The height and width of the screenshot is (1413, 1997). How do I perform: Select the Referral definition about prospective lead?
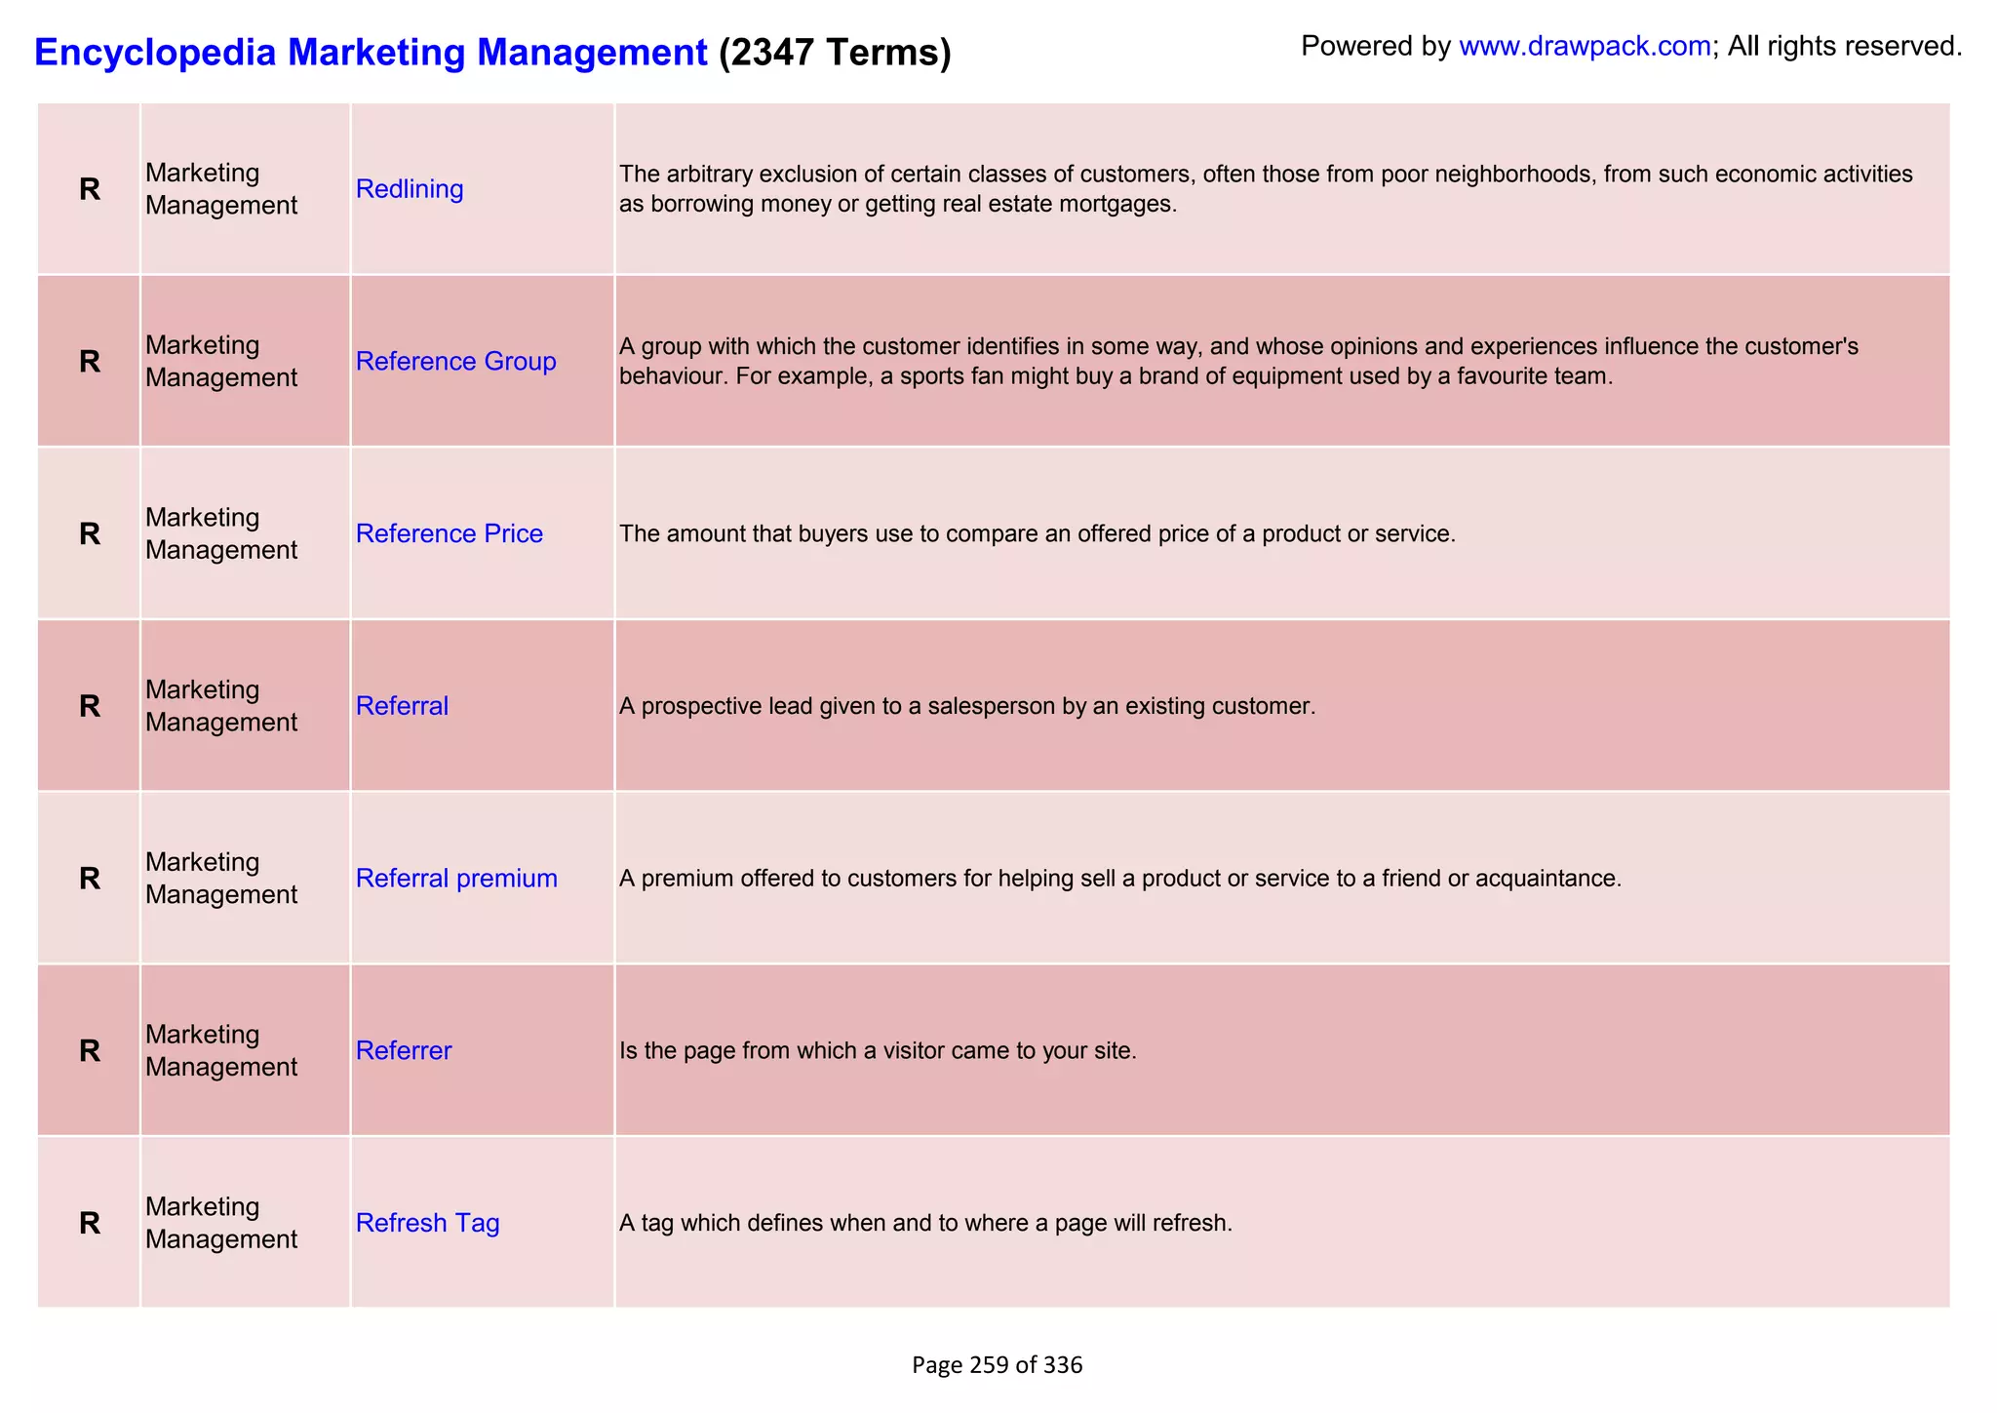click(967, 706)
